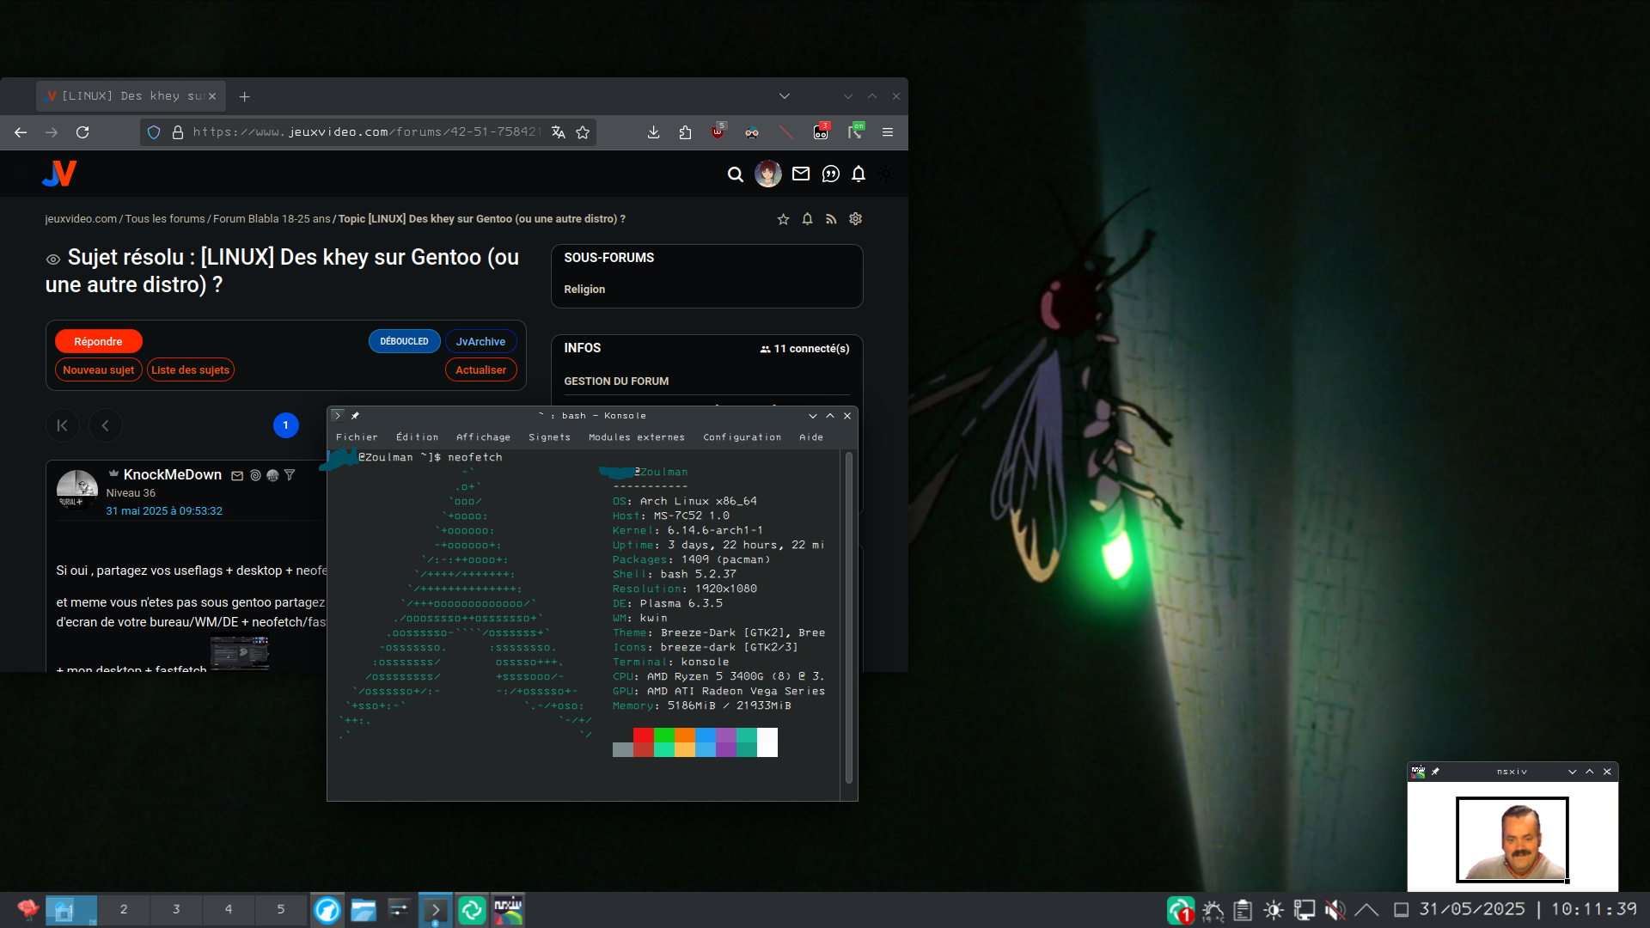Open Konsole Aide menu

pyautogui.click(x=811, y=437)
